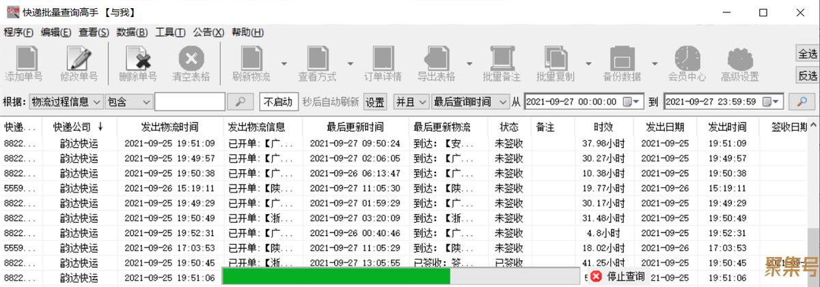The image size is (820, 287).
Task: Click the left search magnifier button
Action: coord(241,102)
